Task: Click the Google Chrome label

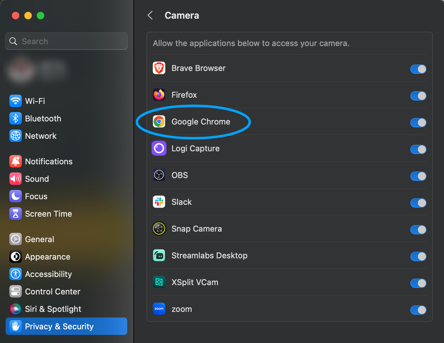Action: coord(201,121)
